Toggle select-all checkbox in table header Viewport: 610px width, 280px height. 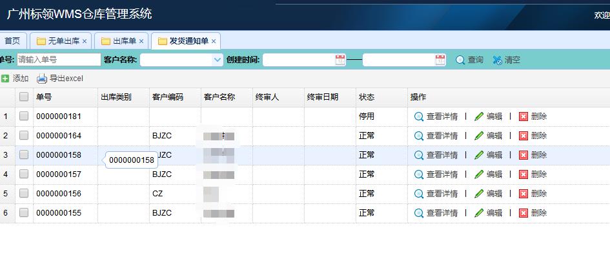(24, 97)
